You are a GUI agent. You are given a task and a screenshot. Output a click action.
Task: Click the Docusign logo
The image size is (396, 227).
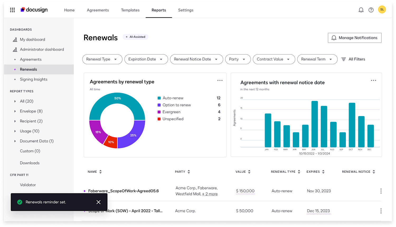pyautogui.click(x=34, y=10)
